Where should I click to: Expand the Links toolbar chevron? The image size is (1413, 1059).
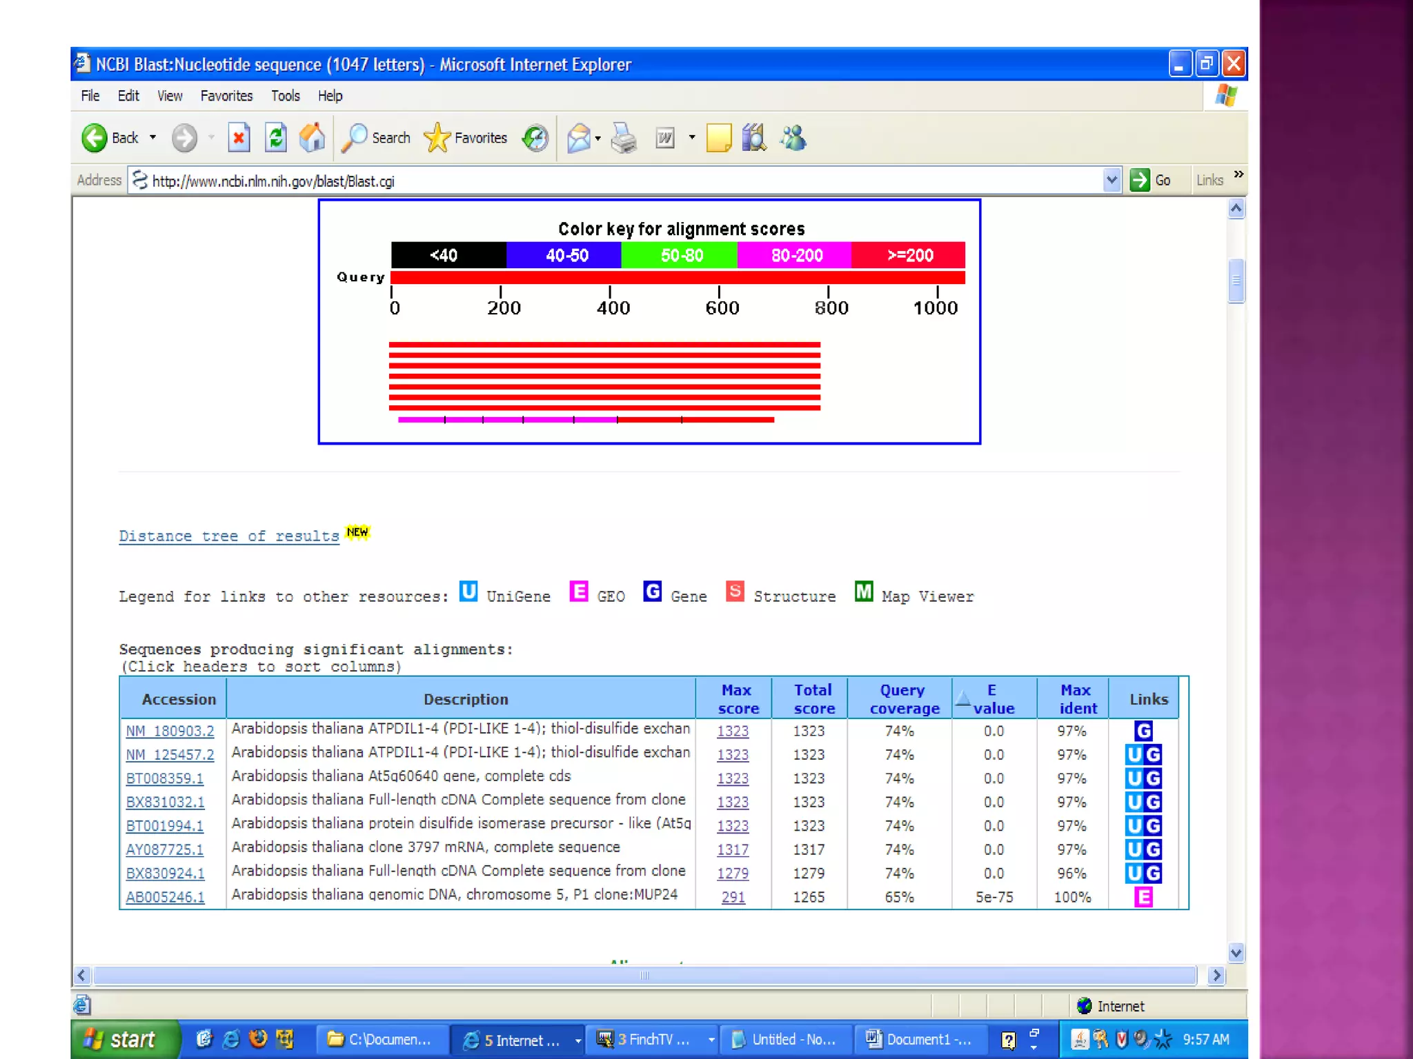(x=1238, y=174)
